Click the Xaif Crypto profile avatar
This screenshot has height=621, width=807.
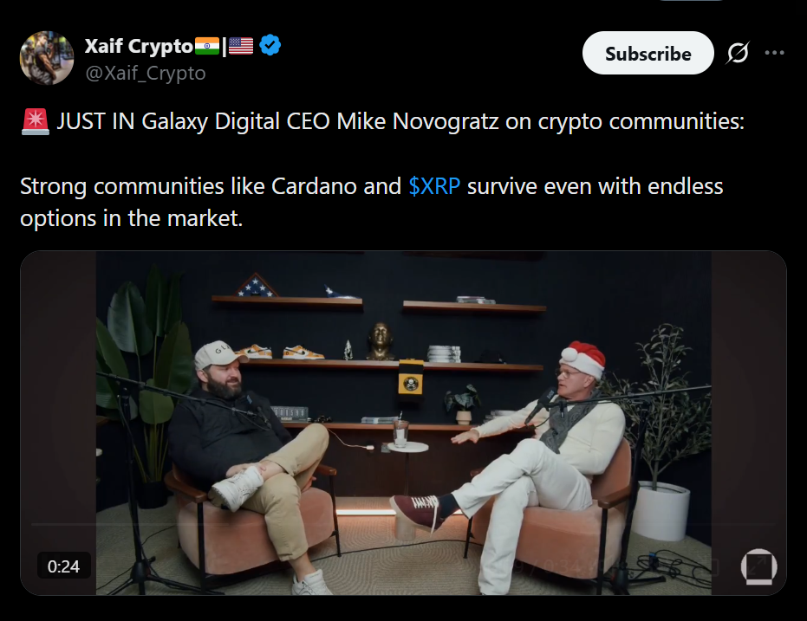coord(47,57)
